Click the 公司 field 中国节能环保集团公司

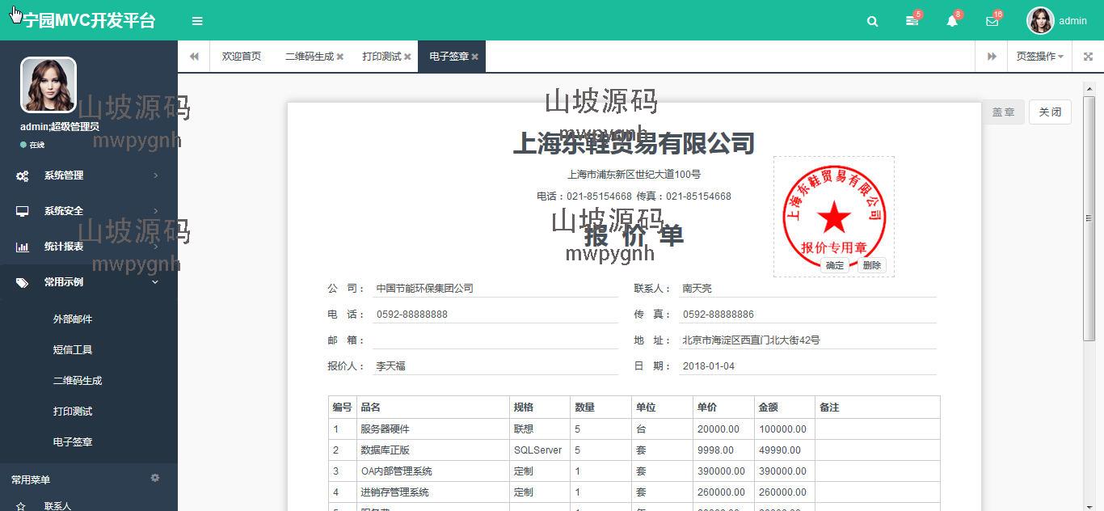(x=495, y=288)
